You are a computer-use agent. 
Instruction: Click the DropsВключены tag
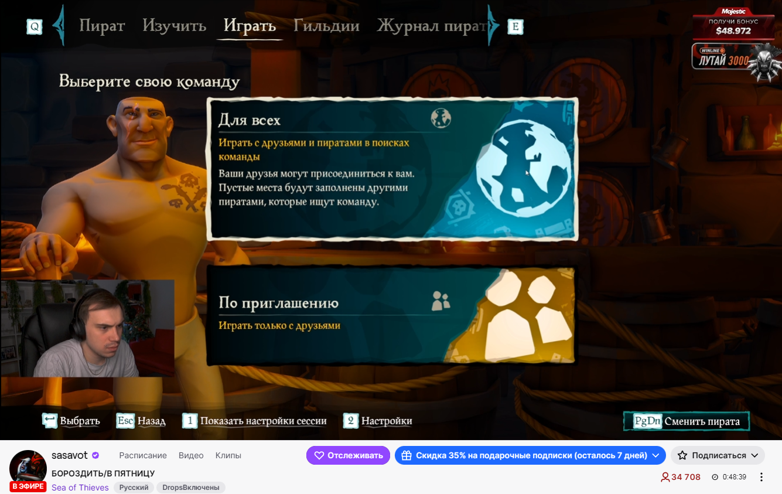pyautogui.click(x=191, y=488)
